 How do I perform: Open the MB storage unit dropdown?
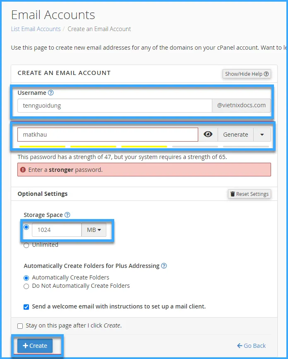coord(94,230)
